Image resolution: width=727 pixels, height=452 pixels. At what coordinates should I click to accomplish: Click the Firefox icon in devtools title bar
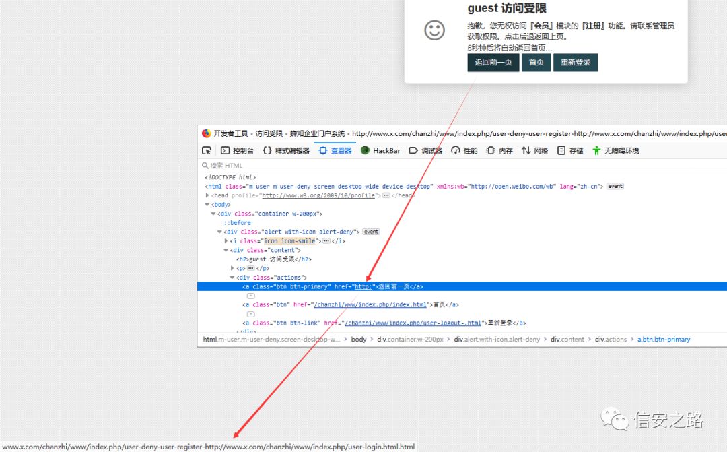point(207,133)
